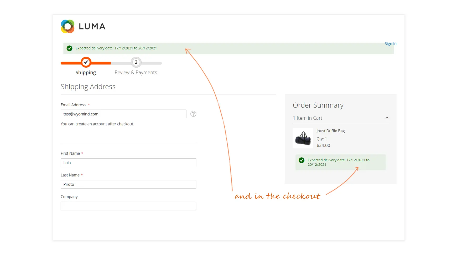Click the green checkmark in Order Summary notice
The height and width of the screenshot is (263, 457).
pyautogui.click(x=302, y=160)
